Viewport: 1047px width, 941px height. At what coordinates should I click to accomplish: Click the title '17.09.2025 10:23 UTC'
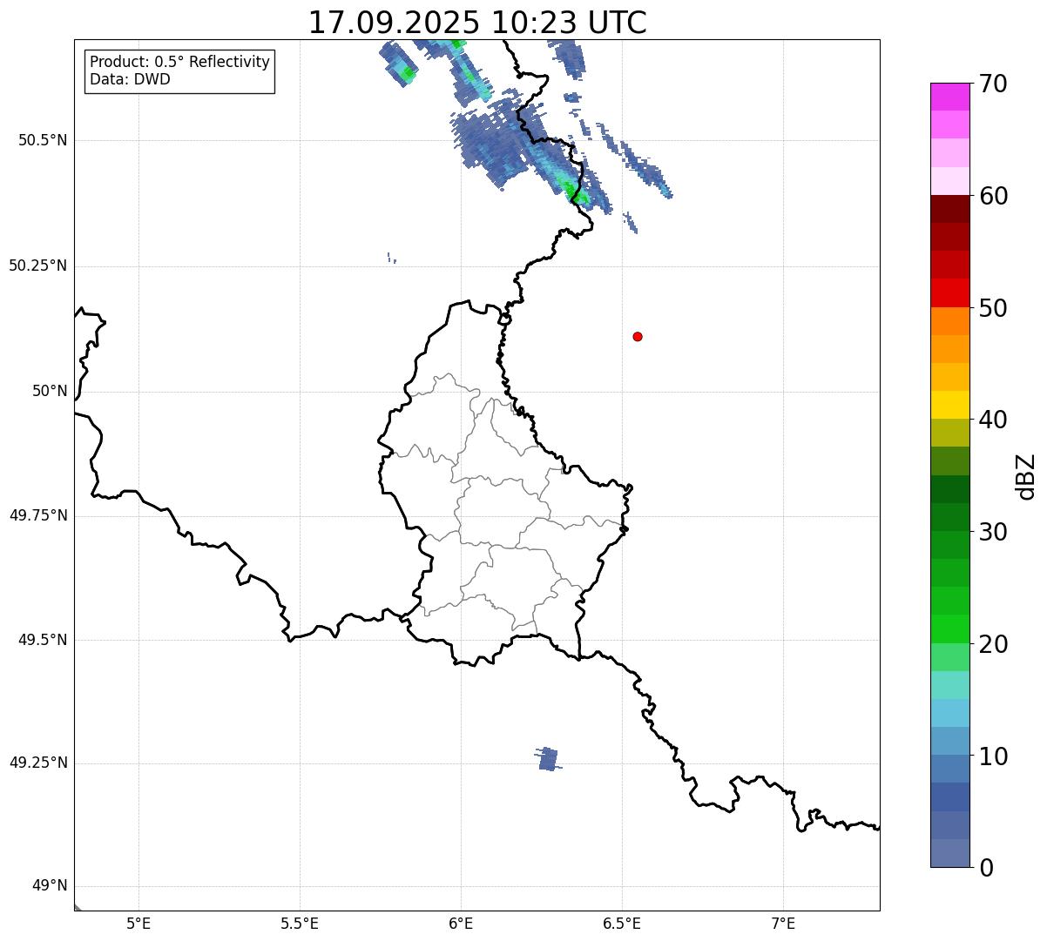click(477, 23)
